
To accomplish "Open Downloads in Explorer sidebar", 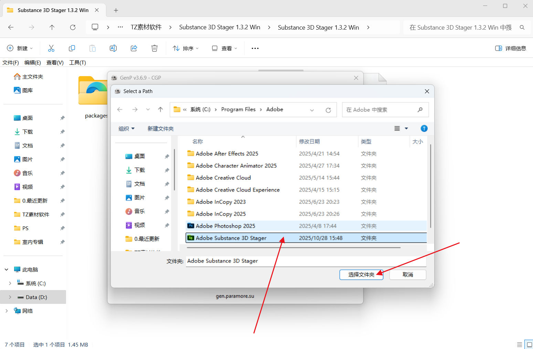I will pos(23,132).
